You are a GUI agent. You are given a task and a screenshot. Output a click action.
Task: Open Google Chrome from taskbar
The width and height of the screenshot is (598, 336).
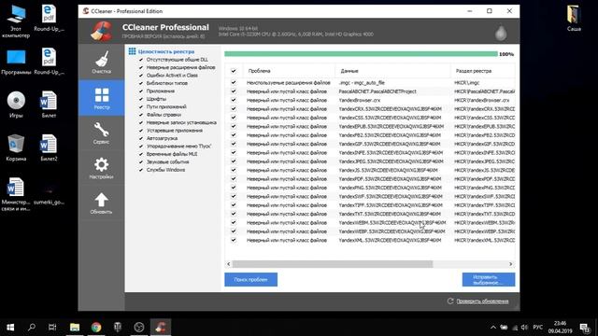[x=96, y=328]
